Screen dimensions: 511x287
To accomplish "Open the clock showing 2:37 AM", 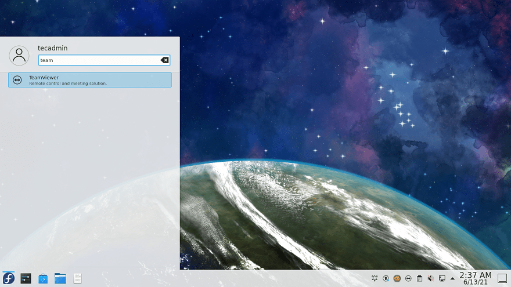I will (476, 278).
